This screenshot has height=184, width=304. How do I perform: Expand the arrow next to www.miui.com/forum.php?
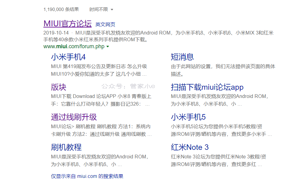[108, 46]
